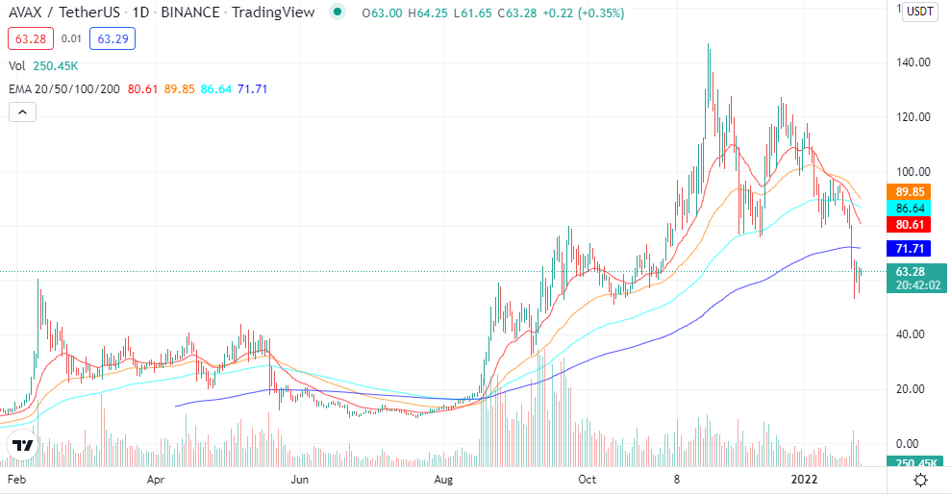
Task: Open chart settings gear icon
Action: click(920, 480)
